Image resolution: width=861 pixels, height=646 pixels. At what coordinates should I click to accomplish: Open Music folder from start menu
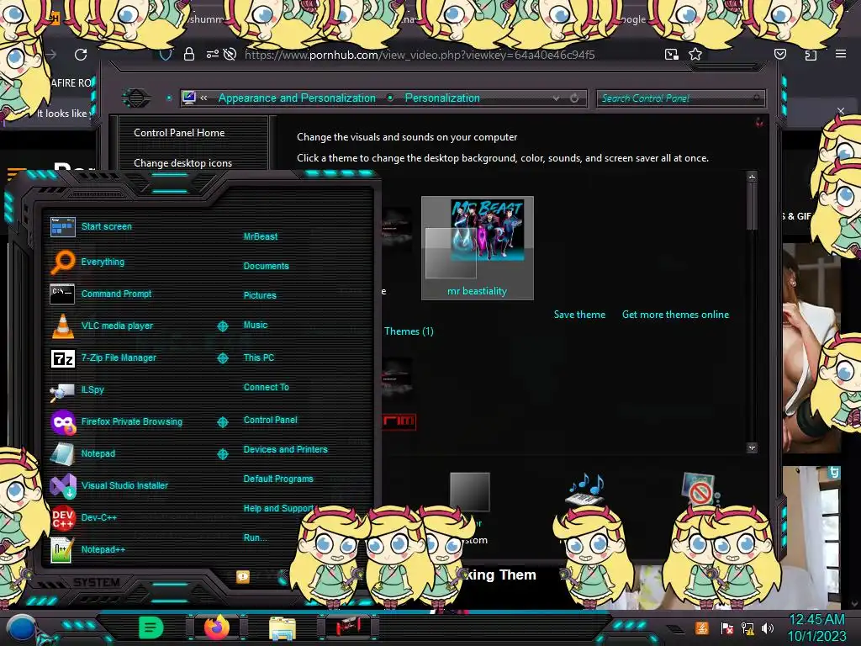(x=256, y=325)
